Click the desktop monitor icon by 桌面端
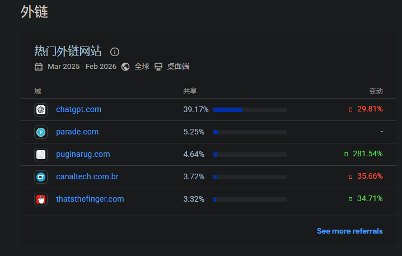Screen dimensions: 402x256 pyautogui.click(x=158, y=67)
